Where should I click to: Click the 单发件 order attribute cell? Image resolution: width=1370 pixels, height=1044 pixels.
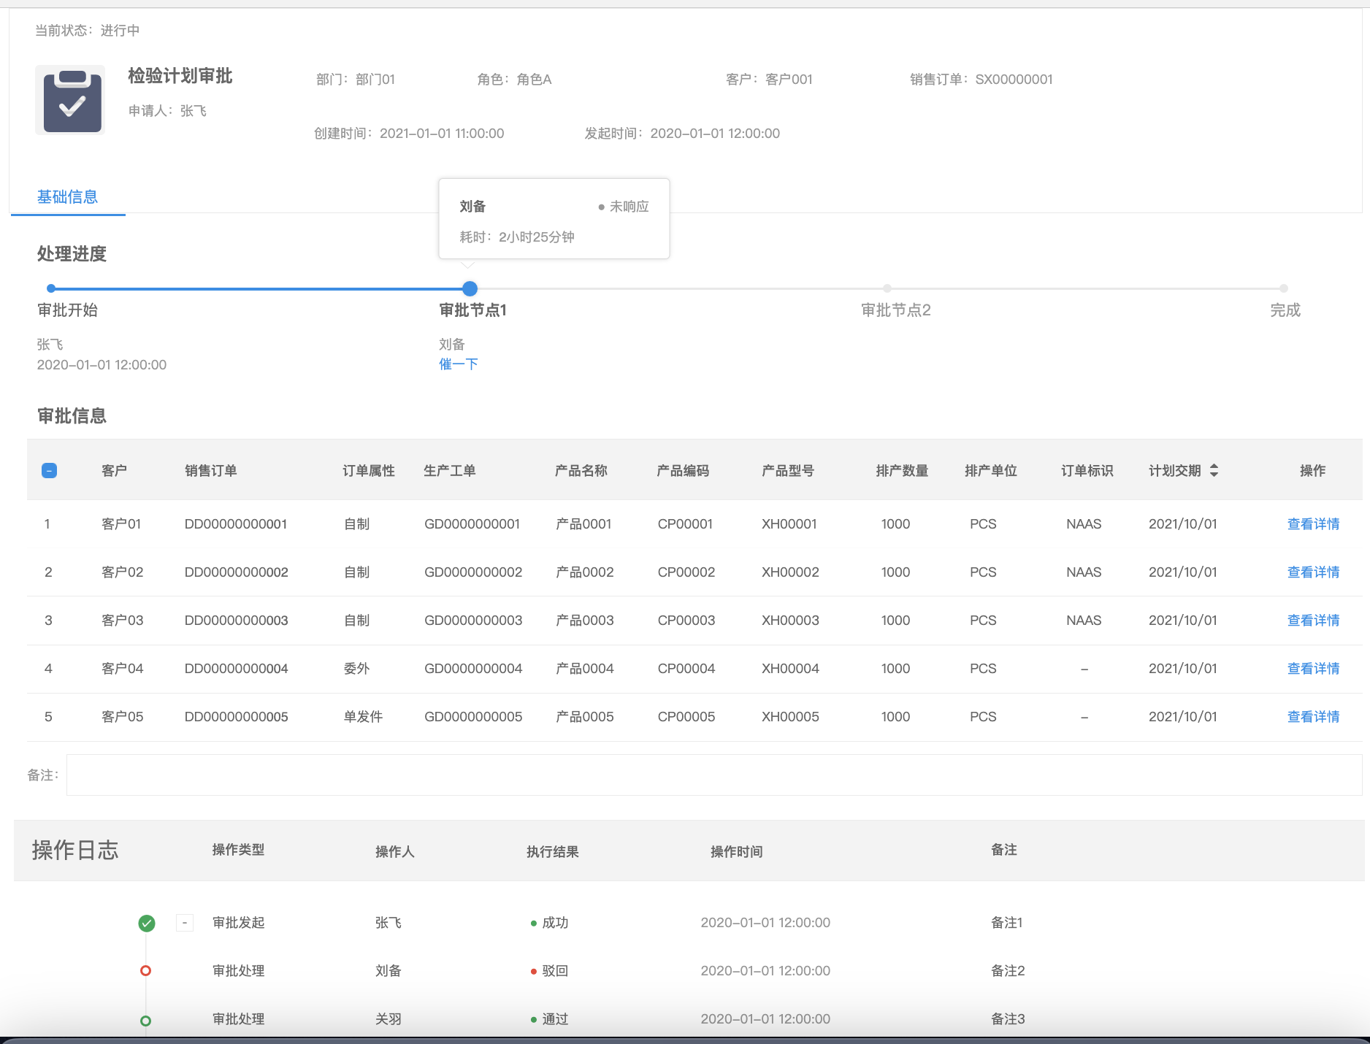coord(363,717)
